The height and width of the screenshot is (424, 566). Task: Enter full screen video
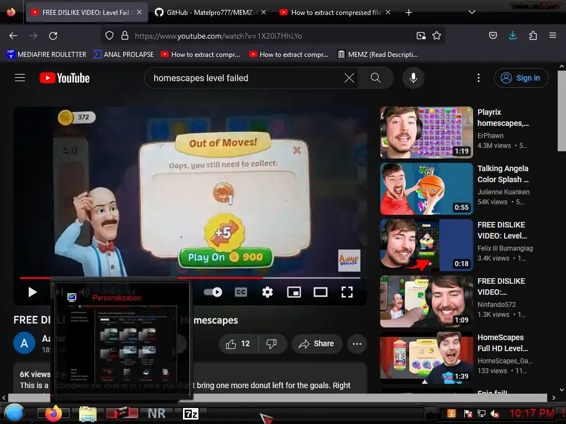pos(347,292)
